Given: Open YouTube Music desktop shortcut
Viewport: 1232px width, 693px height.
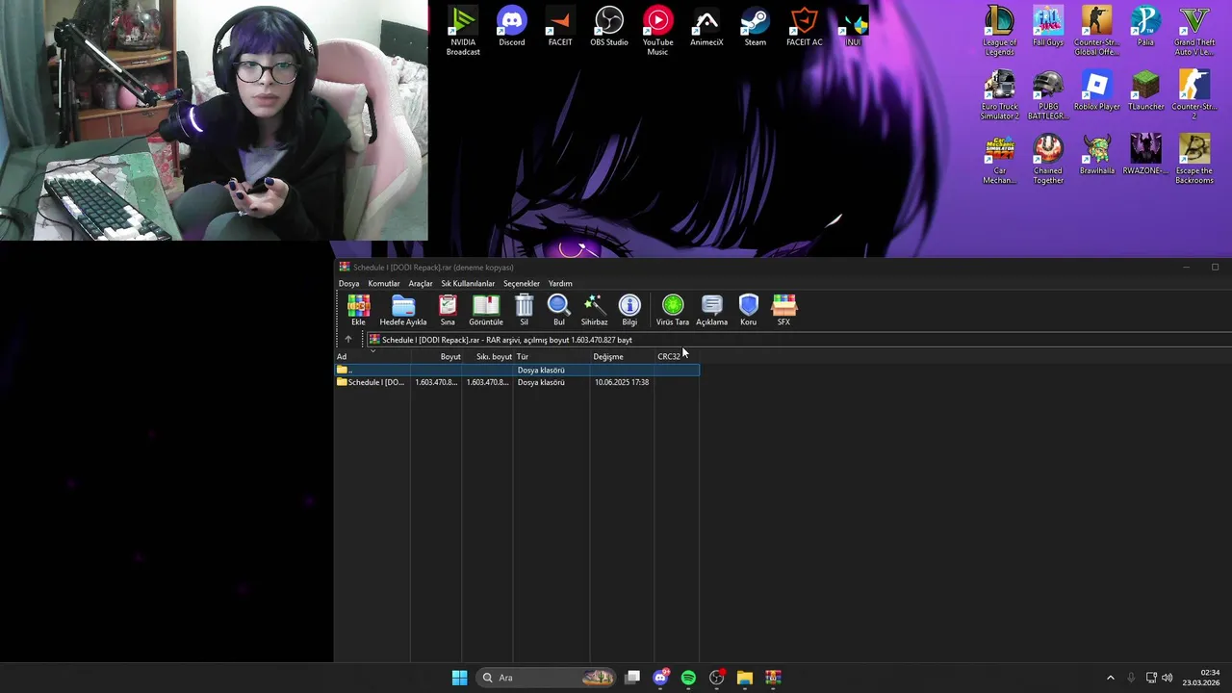Looking at the screenshot, I should (x=658, y=31).
